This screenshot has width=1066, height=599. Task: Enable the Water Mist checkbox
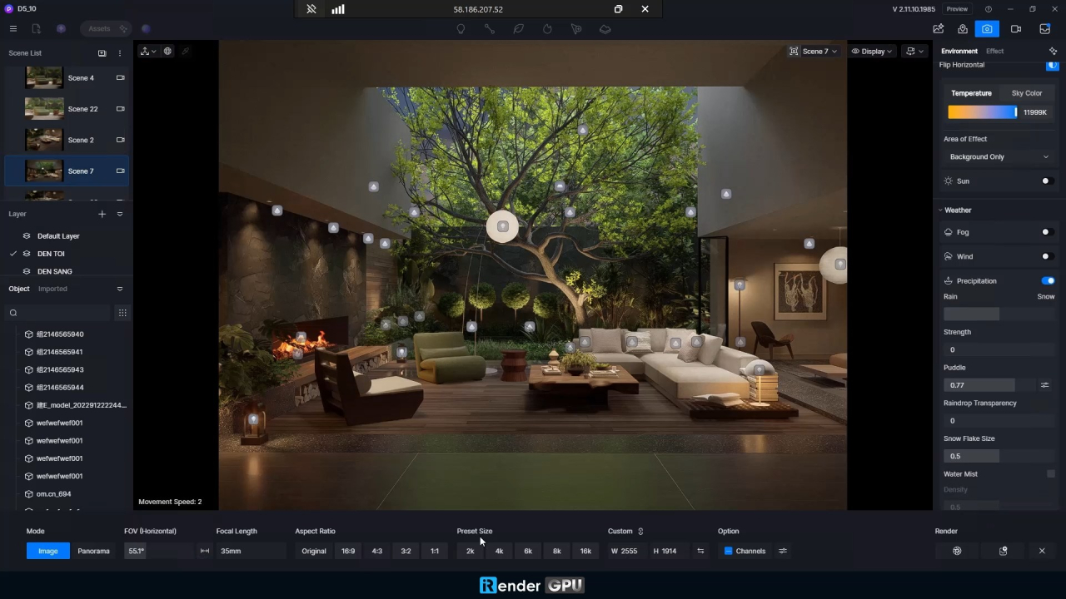(1051, 474)
